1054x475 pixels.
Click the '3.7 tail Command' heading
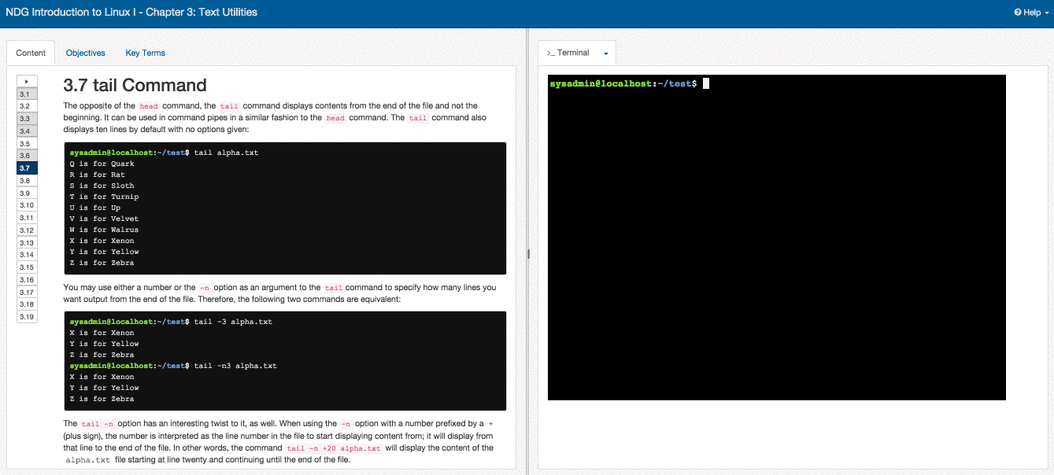(x=135, y=85)
